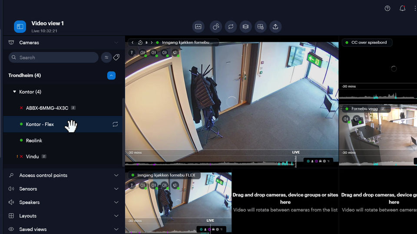417x234 pixels.
Task: Click the megaphone speaker icon on Fornebu vegg tile
Action: point(357,119)
